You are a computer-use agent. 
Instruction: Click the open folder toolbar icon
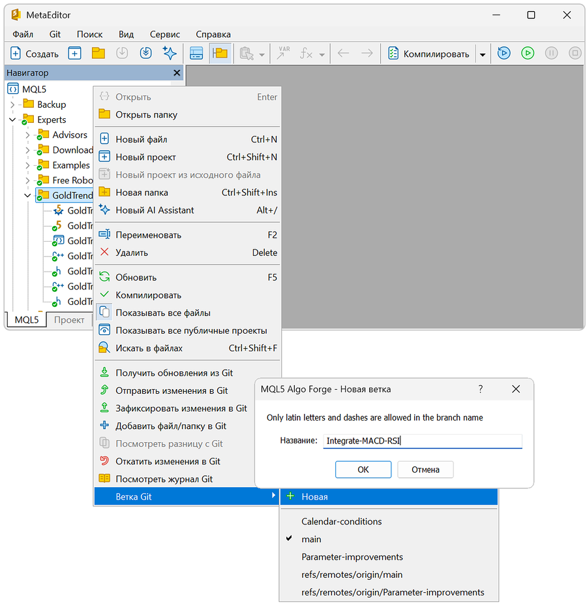coord(98,54)
